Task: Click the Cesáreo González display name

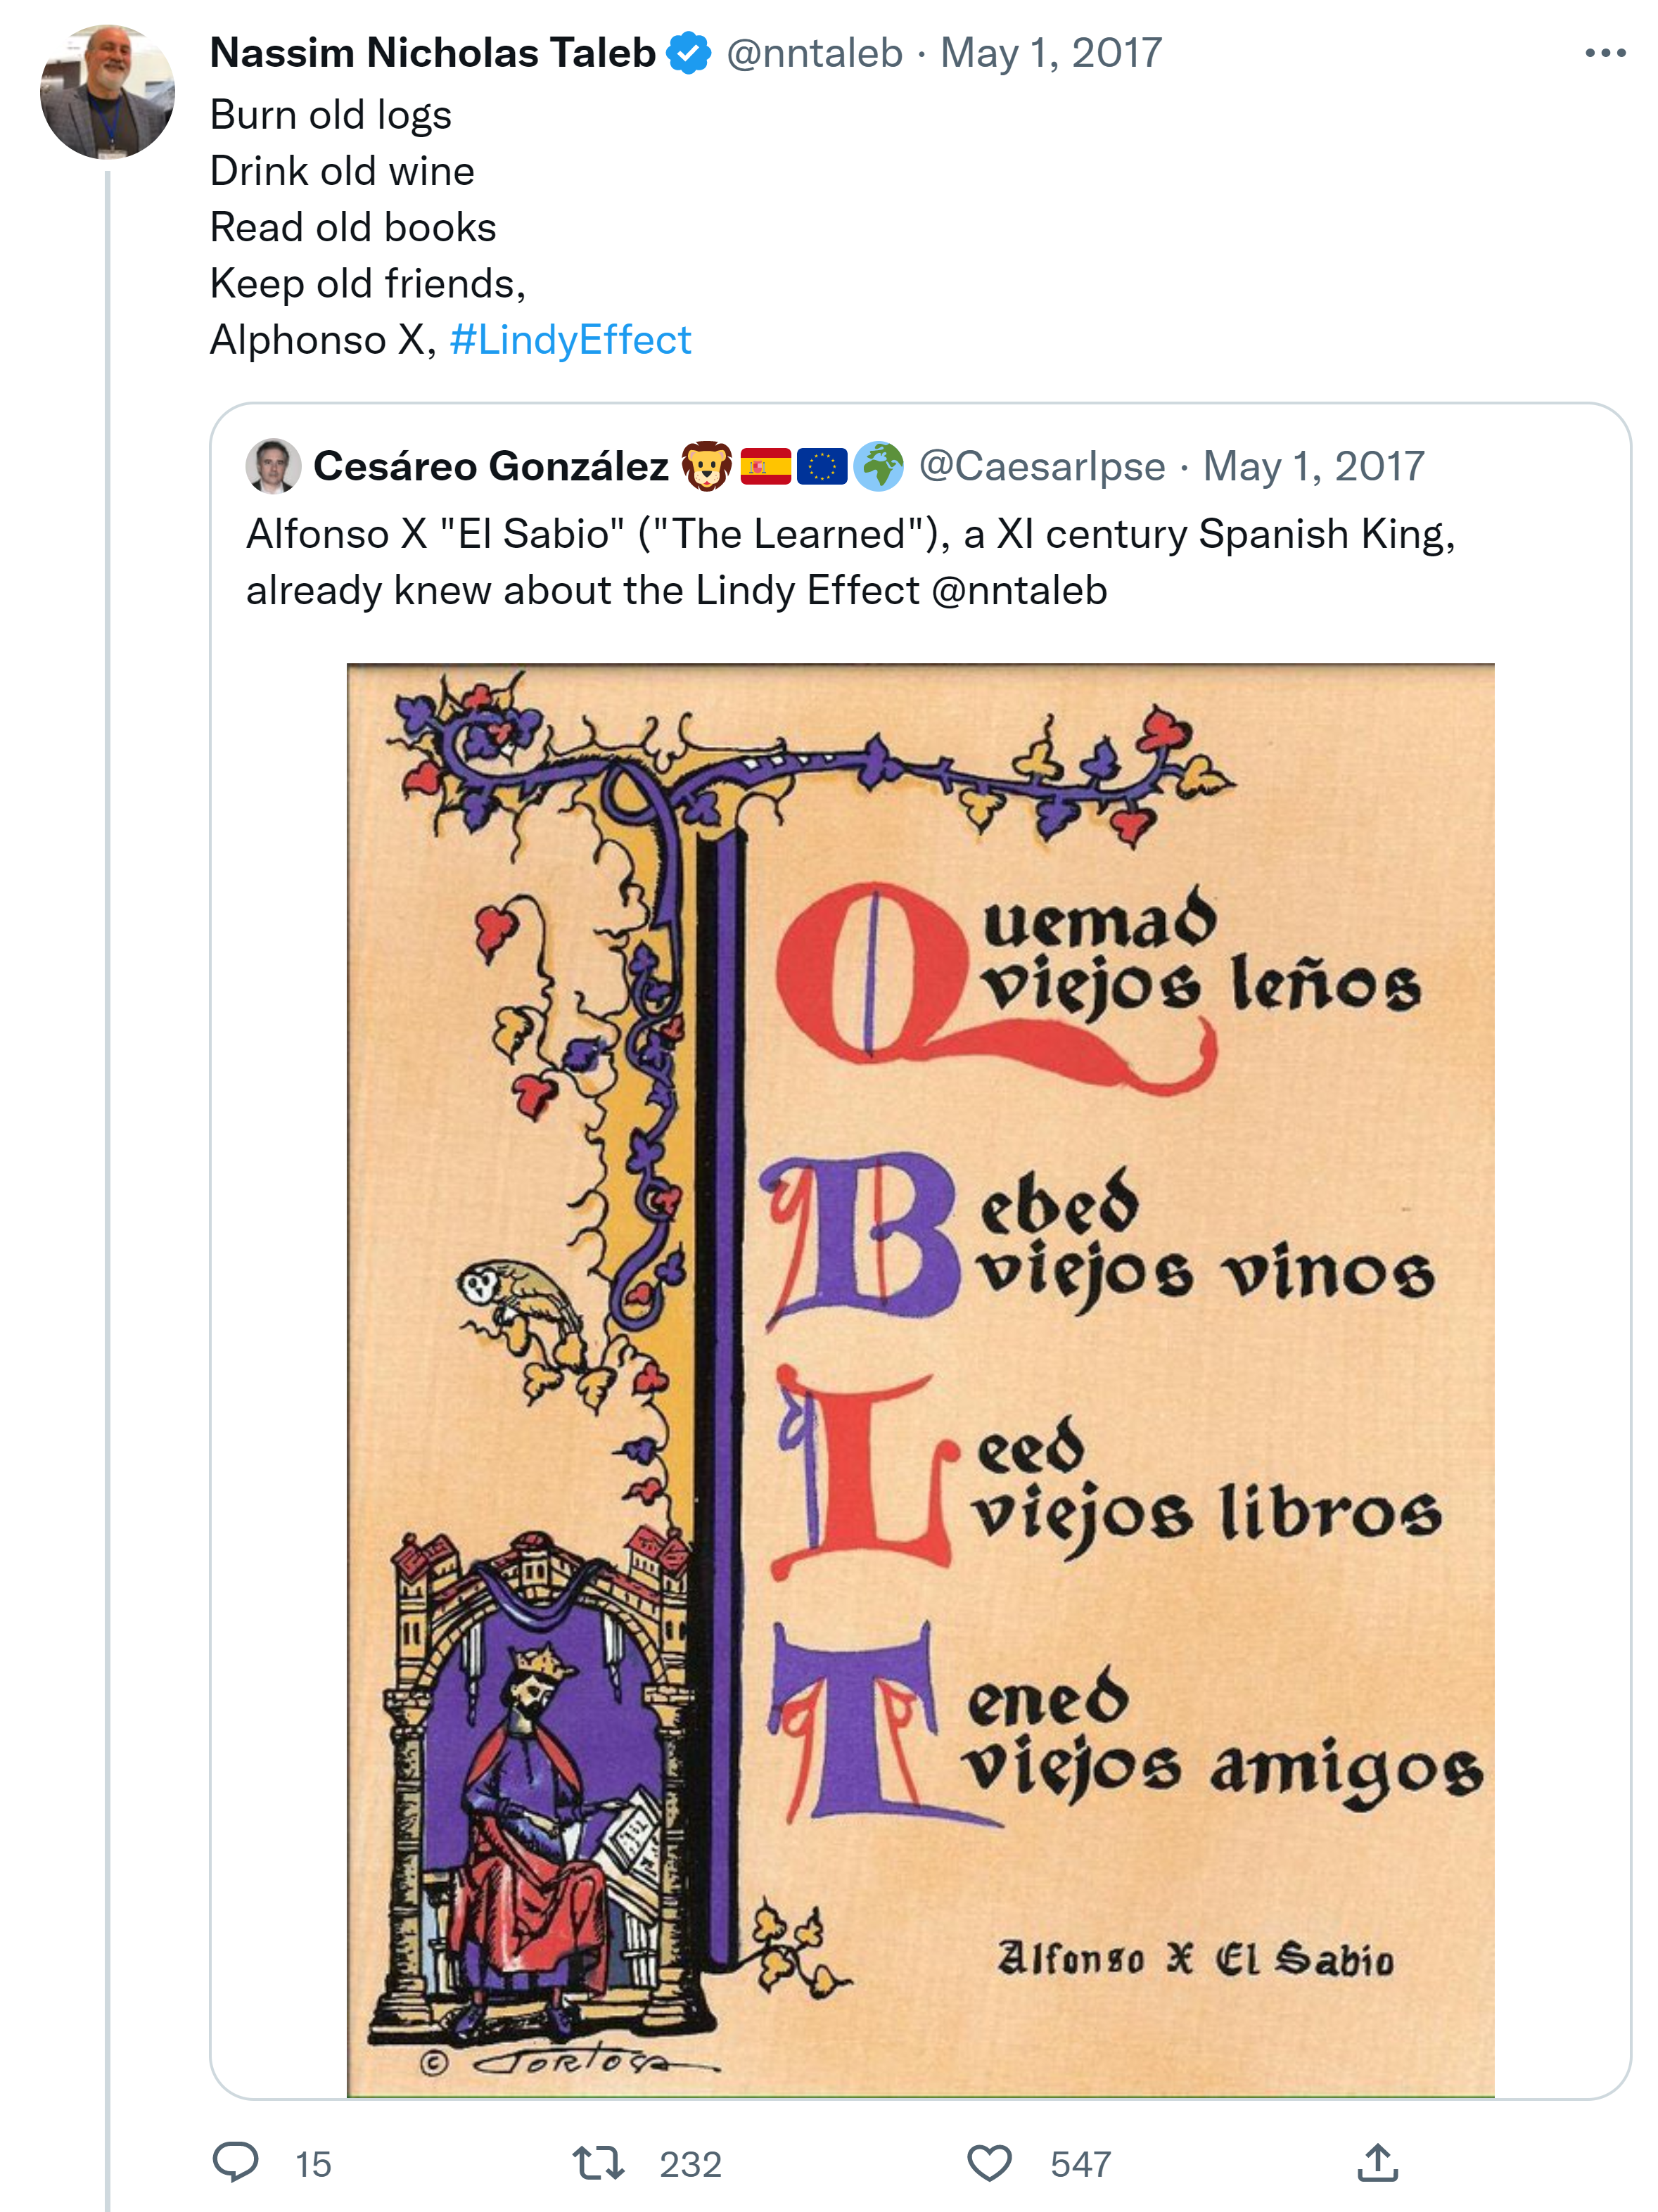Action: coord(490,466)
